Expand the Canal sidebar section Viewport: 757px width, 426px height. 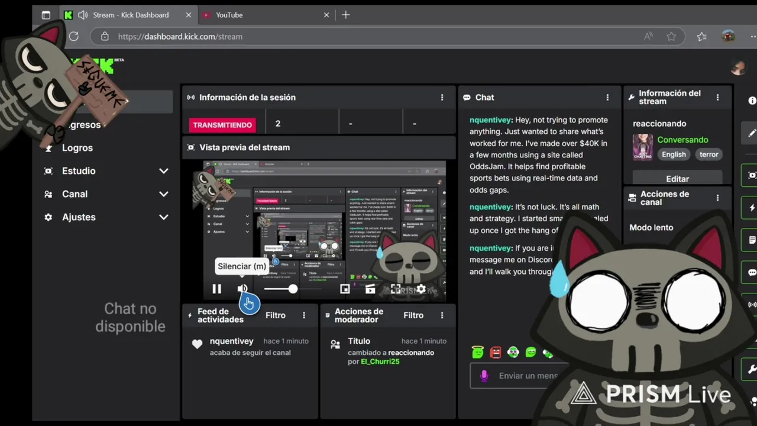tap(163, 194)
